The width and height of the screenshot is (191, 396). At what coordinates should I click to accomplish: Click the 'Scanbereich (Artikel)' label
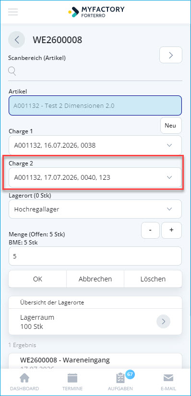click(x=37, y=58)
